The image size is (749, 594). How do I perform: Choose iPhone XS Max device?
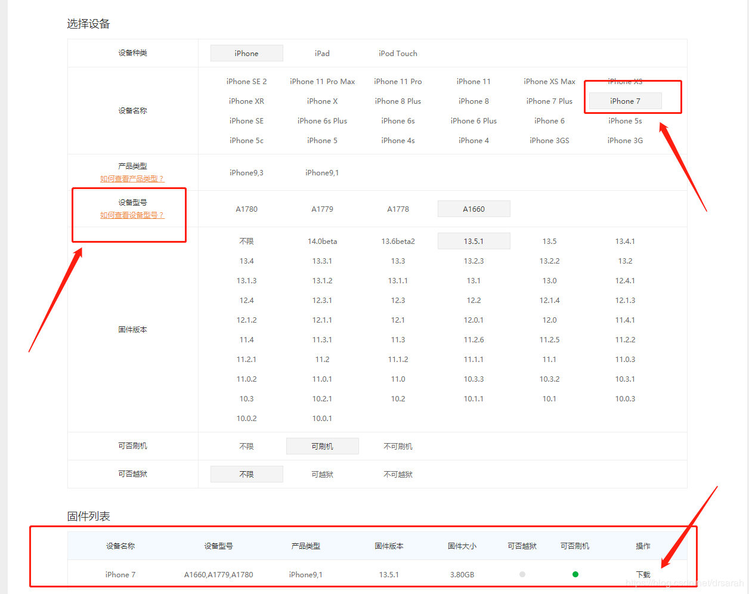[x=549, y=82]
